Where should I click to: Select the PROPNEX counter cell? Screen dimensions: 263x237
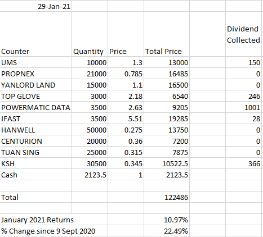35,74
